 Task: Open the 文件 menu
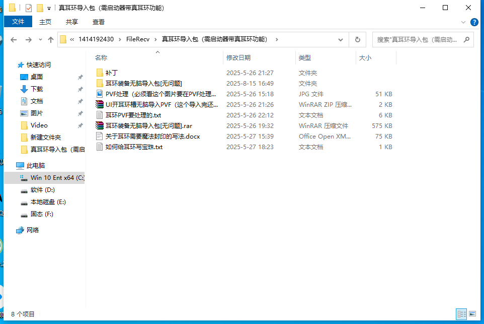tap(18, 22)
